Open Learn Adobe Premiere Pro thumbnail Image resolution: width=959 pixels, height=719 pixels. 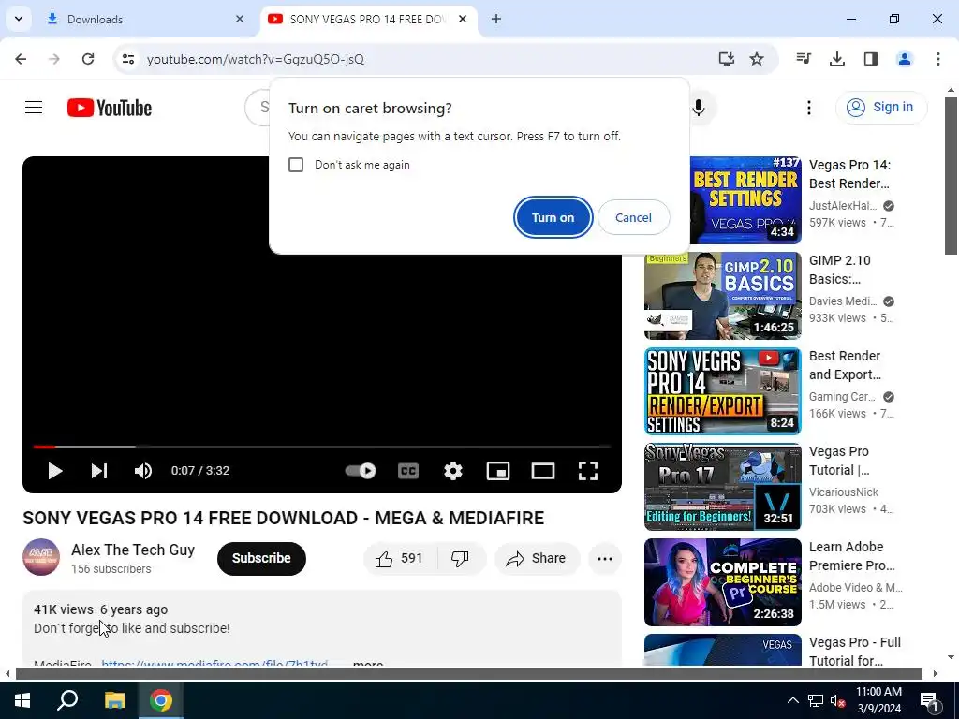722,582
